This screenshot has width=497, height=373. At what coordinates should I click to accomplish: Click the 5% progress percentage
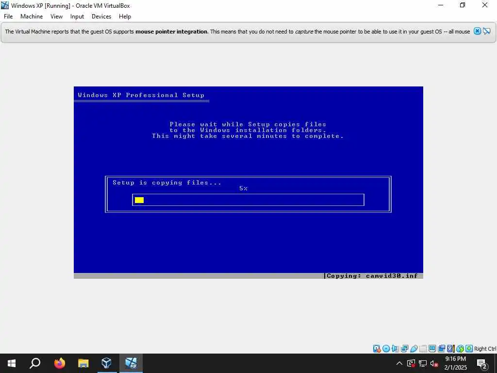(x=243, y=188)
